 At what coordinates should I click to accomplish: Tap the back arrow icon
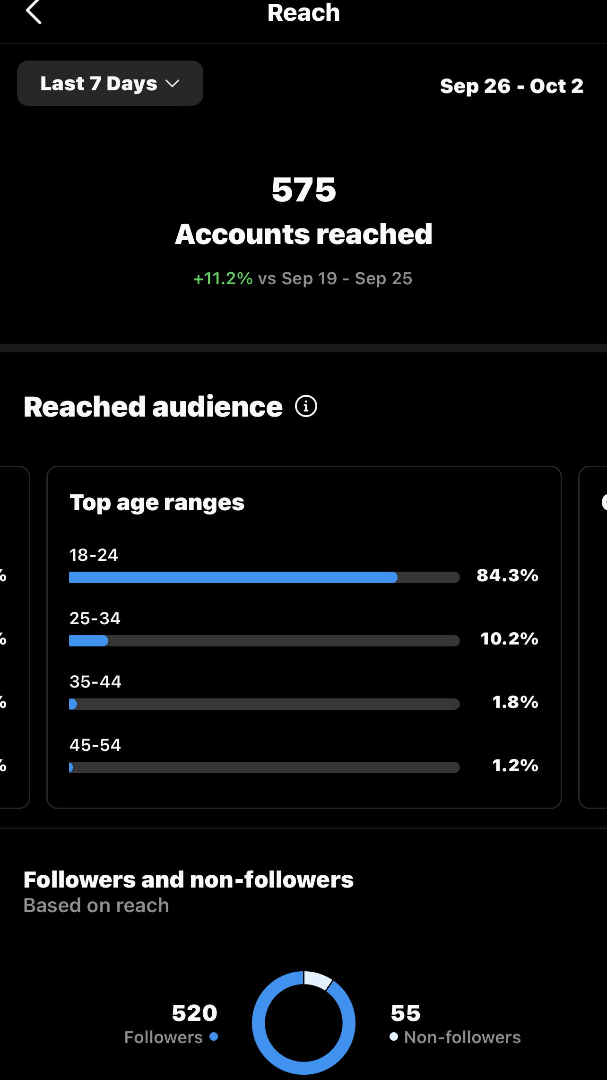(x=34, y=12)
